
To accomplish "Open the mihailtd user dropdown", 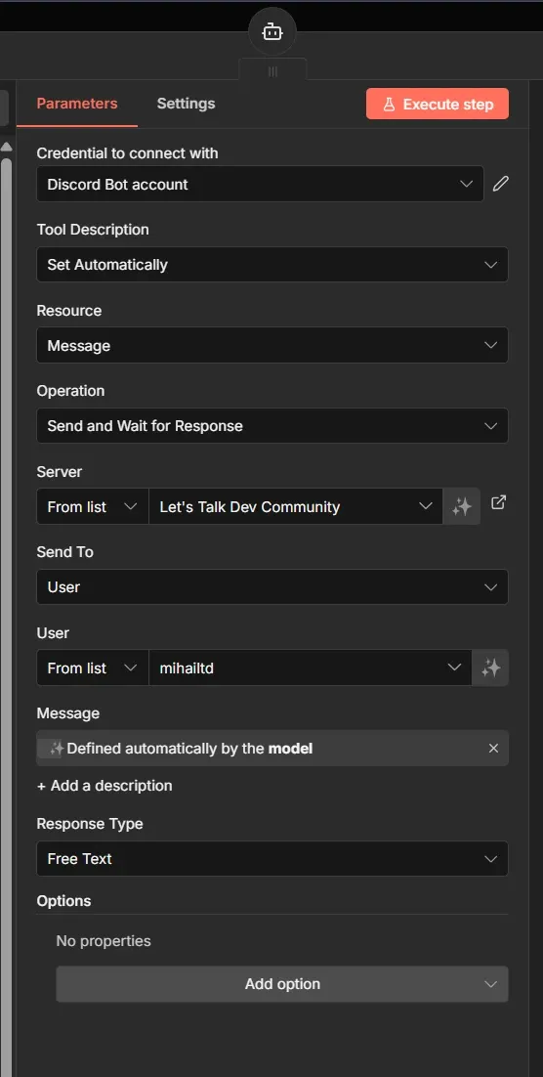I will pyautogui.click(x=311, y=668).
